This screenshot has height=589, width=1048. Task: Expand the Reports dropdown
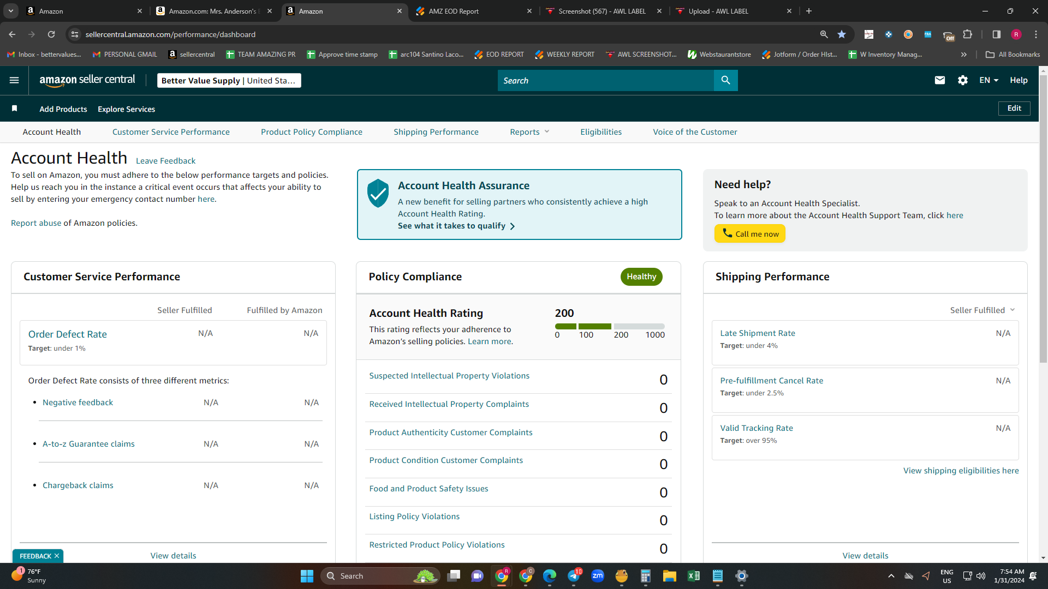529,132
